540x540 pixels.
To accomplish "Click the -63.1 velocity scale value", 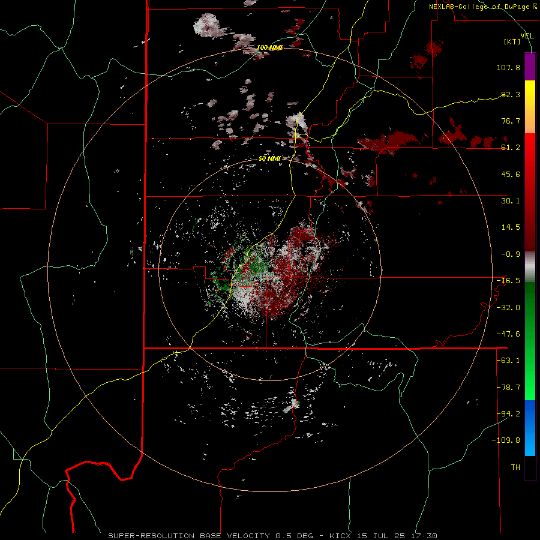I will 508,361.
